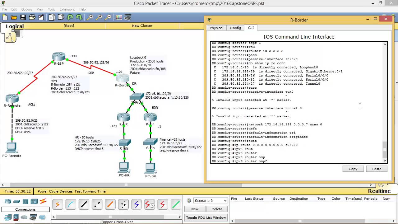Switch to the Config tab in R-Border
This screenshot has height=224, width=398.
click(235, 28)
